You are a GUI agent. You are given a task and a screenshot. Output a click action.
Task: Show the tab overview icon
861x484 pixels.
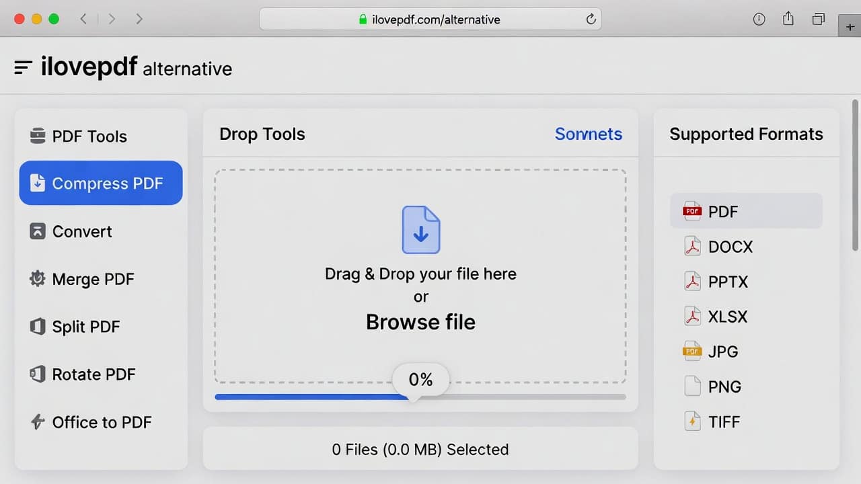click(x=818, y=19)
